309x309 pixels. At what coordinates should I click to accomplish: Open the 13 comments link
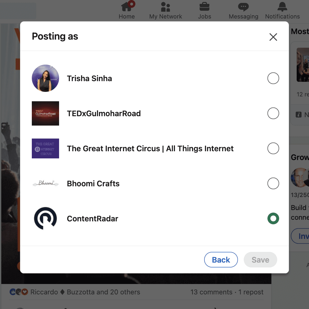[211, 292]
